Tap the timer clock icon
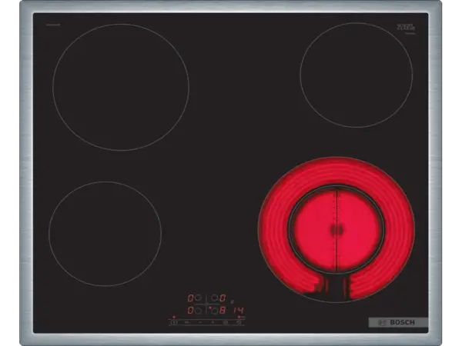 coord(239,322)
